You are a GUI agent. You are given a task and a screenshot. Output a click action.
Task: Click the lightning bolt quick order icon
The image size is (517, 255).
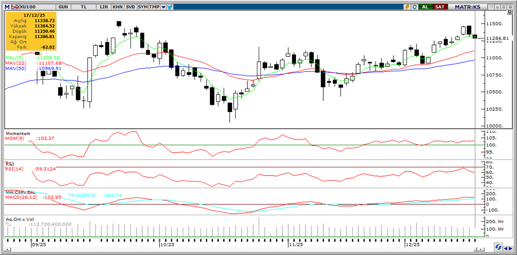407,7
